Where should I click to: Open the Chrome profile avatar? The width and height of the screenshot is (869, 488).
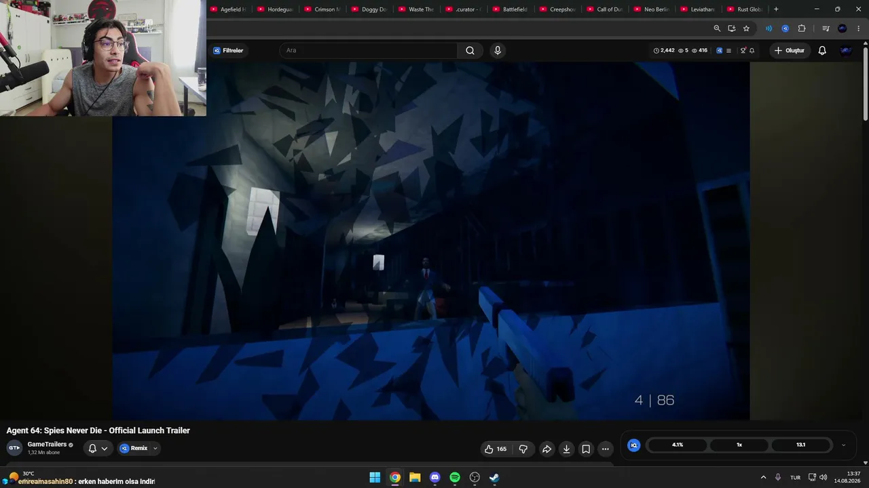(843, 28)
